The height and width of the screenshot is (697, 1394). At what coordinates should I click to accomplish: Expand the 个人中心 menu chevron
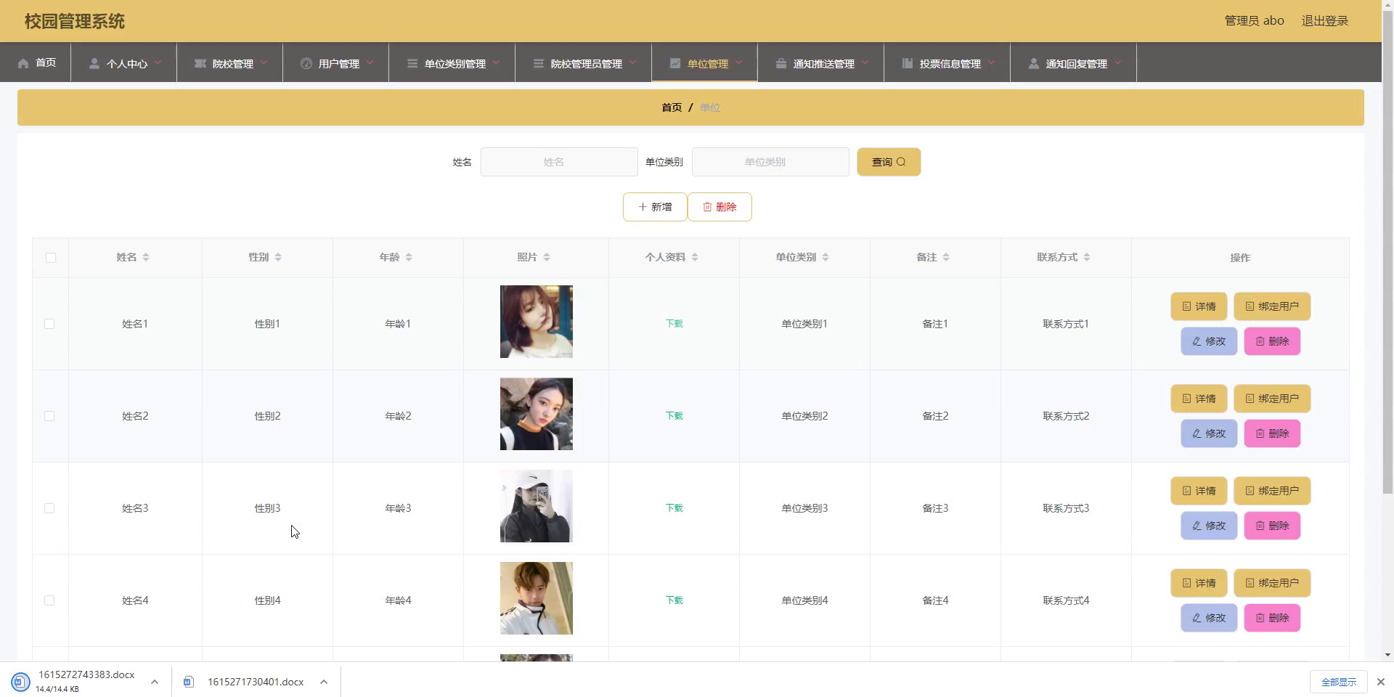(158, 62)
